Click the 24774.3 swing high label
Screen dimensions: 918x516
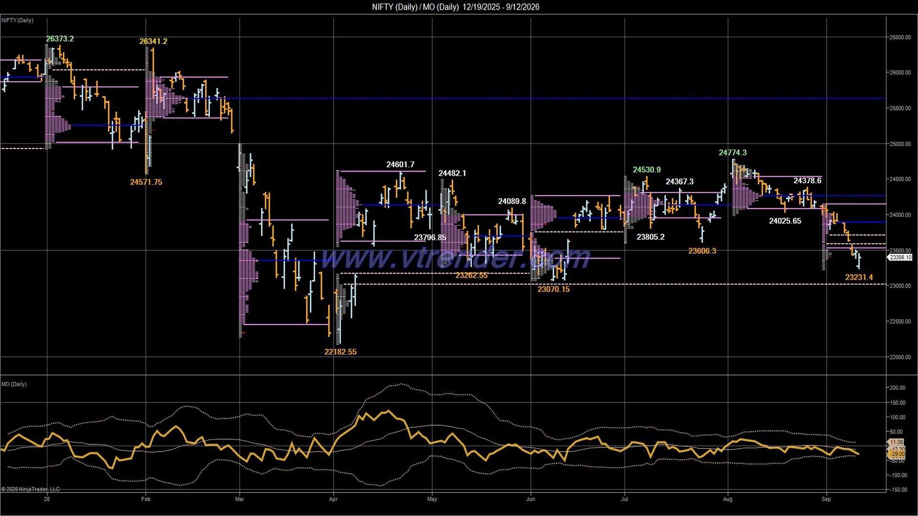pyautogui.click(x=732, y=152)
